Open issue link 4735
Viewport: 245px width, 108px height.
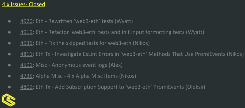tap(26, 76)
